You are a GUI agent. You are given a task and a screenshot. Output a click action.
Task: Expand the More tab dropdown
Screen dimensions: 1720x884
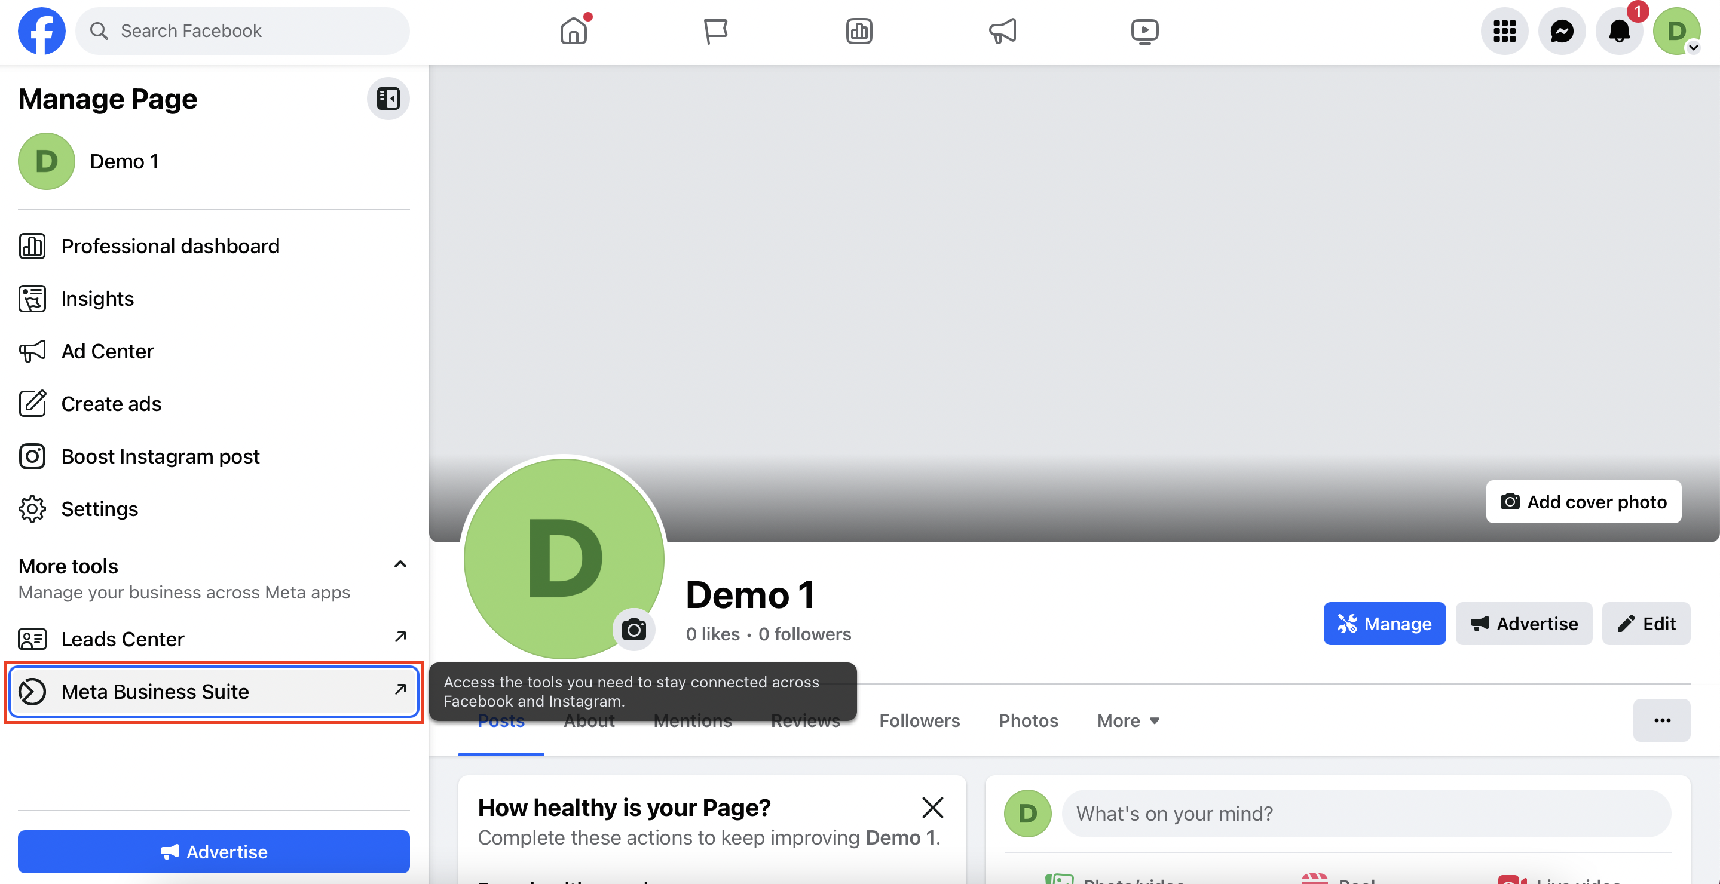point(1128,720)
